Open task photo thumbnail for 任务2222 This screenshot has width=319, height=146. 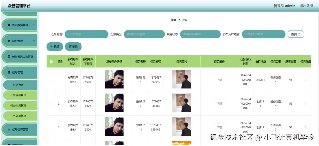pos(182,103)
